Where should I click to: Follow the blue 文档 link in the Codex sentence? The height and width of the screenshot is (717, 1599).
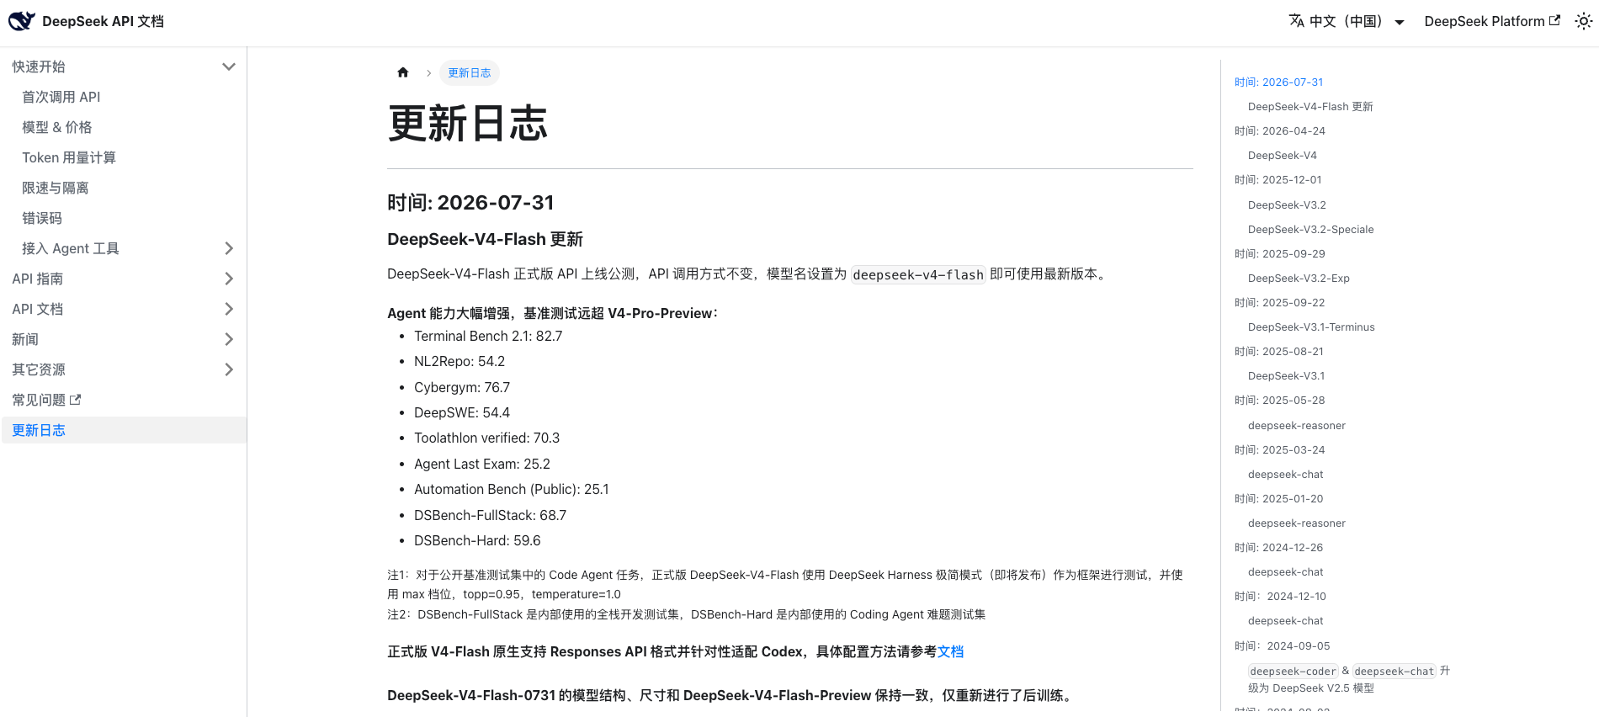951,651
